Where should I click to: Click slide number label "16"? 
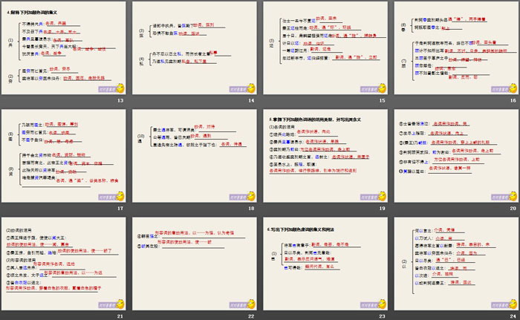513,100
